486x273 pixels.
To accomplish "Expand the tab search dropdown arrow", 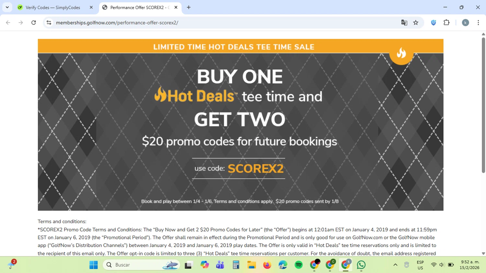I will (x=7, y=7).
